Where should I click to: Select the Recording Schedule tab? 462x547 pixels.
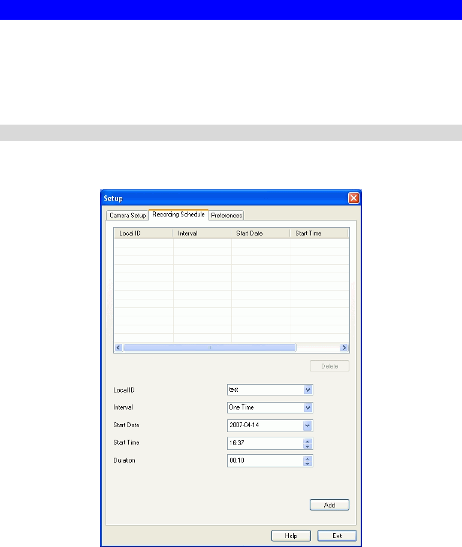pyautogui.click(x=179, y=214)
